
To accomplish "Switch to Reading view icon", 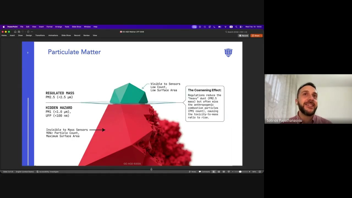I will tap(224, 172).
